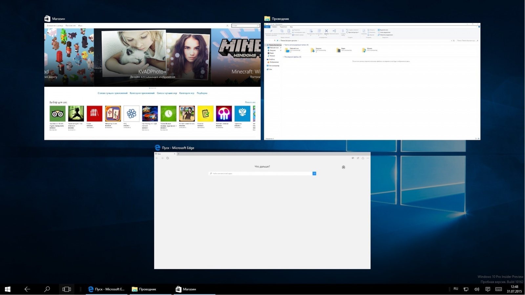The image size is (525, 295).
Task: Collapse the Часто используемые папки group
Action: (283, 45)
